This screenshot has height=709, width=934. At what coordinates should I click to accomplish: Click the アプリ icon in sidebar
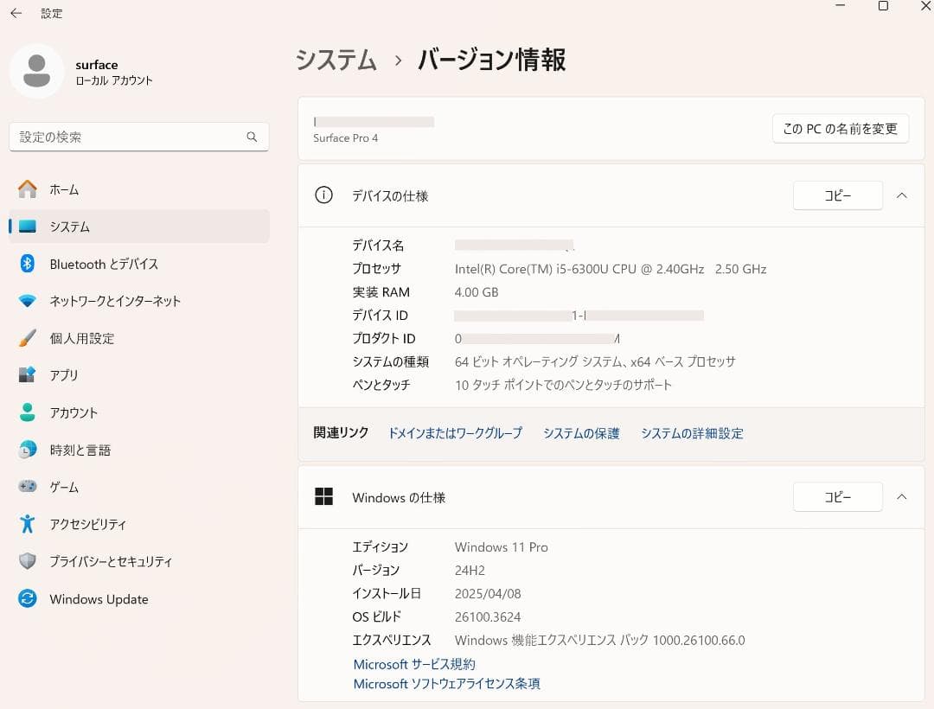pyautogui.click(x=28, y=375)
